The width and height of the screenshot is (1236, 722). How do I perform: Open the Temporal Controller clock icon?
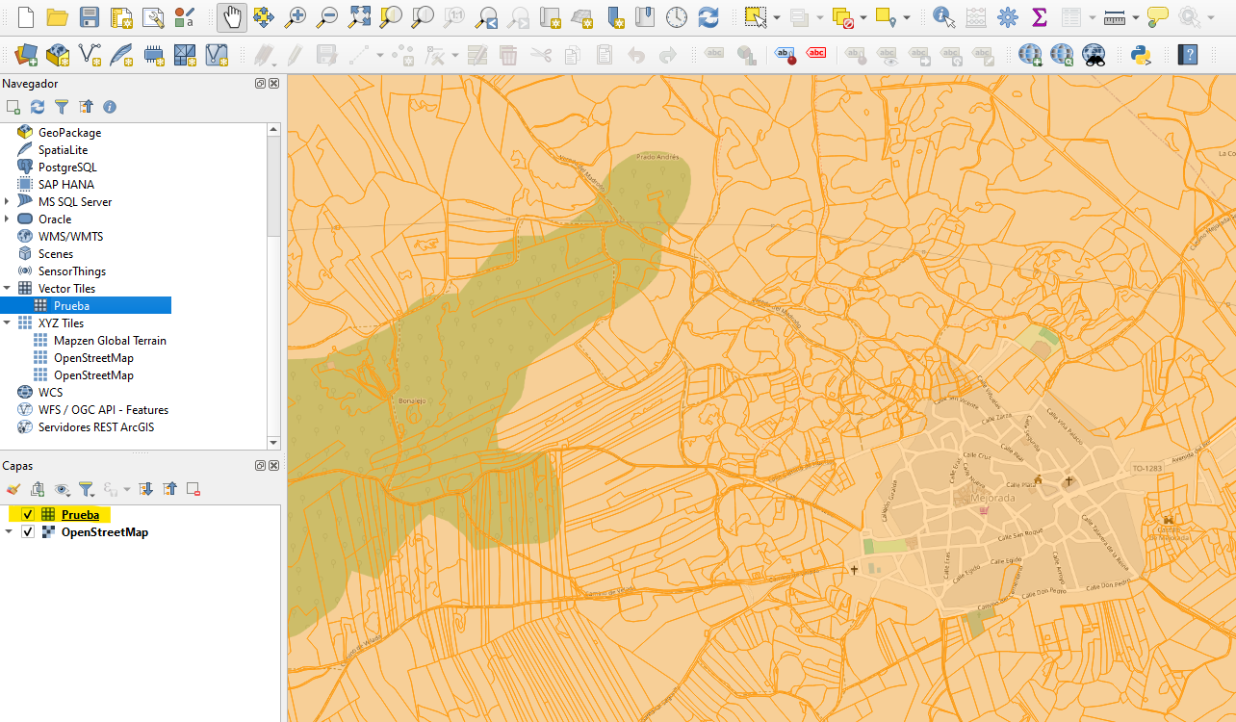click(677, 16)
